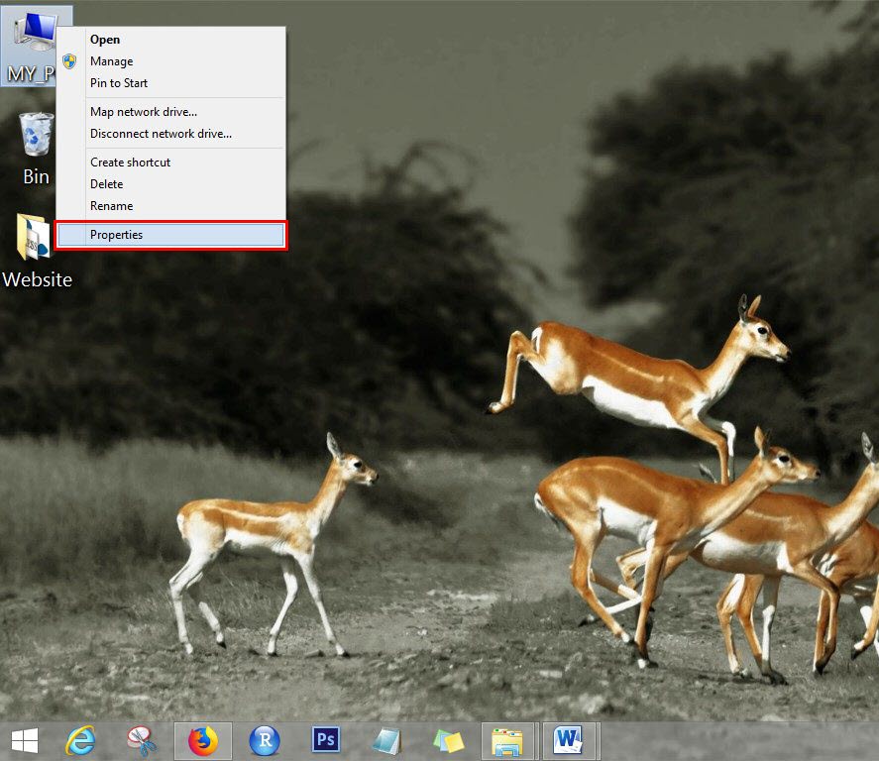This screenshot has height=761, width=879.
Task: Choose Delete from the context menu
Action: coord(106,184)
